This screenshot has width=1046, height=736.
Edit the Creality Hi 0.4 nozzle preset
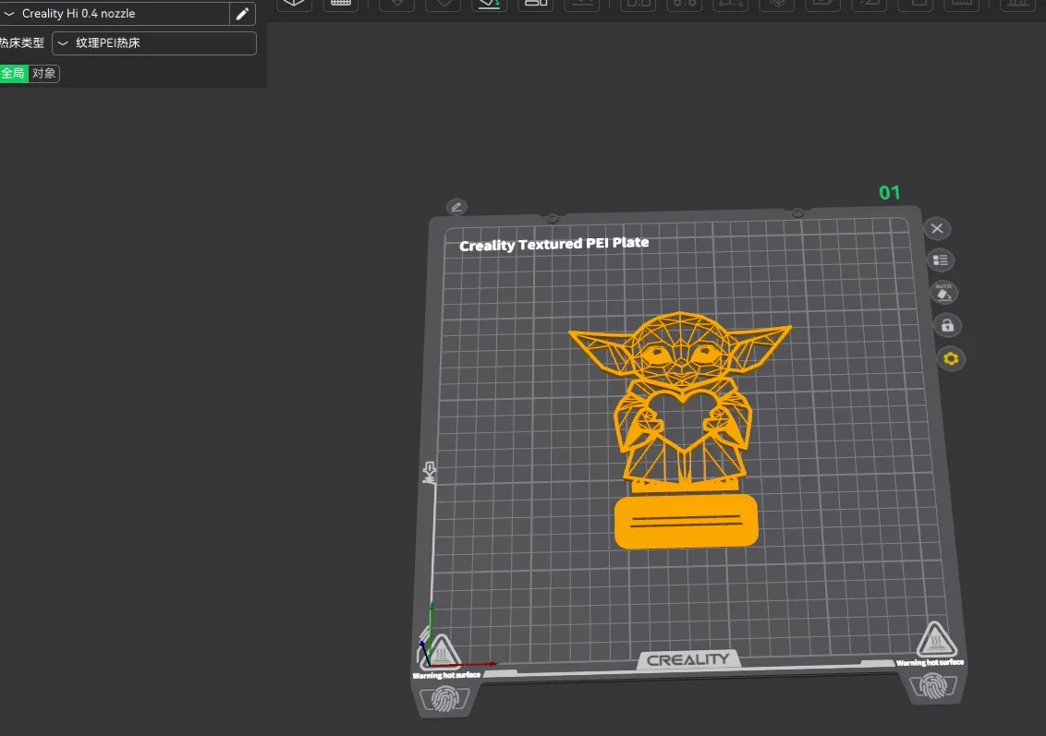coord(242,13)
